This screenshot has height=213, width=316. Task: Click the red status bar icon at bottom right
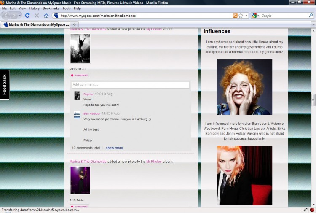[312, 210]
